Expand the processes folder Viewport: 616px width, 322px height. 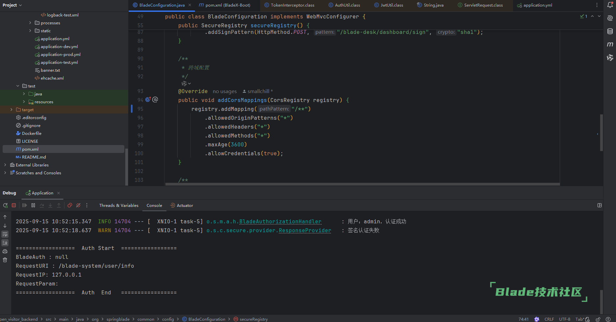[x=30, y=23]
